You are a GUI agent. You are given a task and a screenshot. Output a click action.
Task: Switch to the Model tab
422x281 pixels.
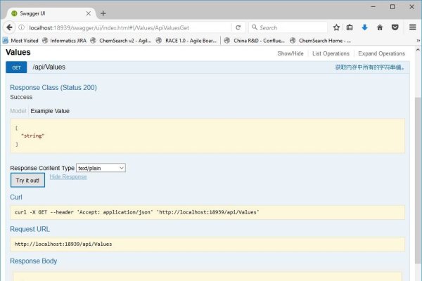18,111
